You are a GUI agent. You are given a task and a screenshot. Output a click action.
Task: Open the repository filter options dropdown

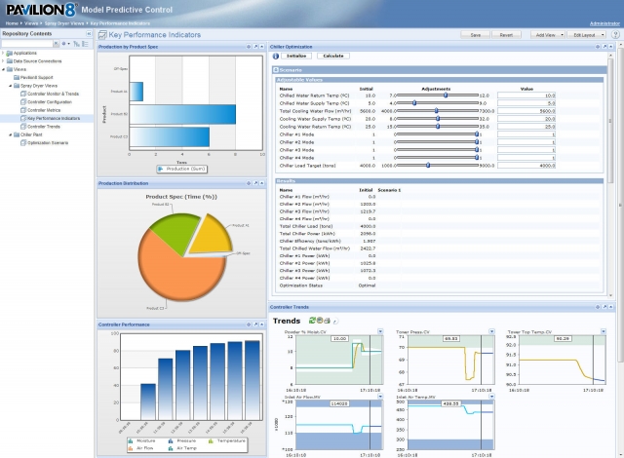coord(65,43)
